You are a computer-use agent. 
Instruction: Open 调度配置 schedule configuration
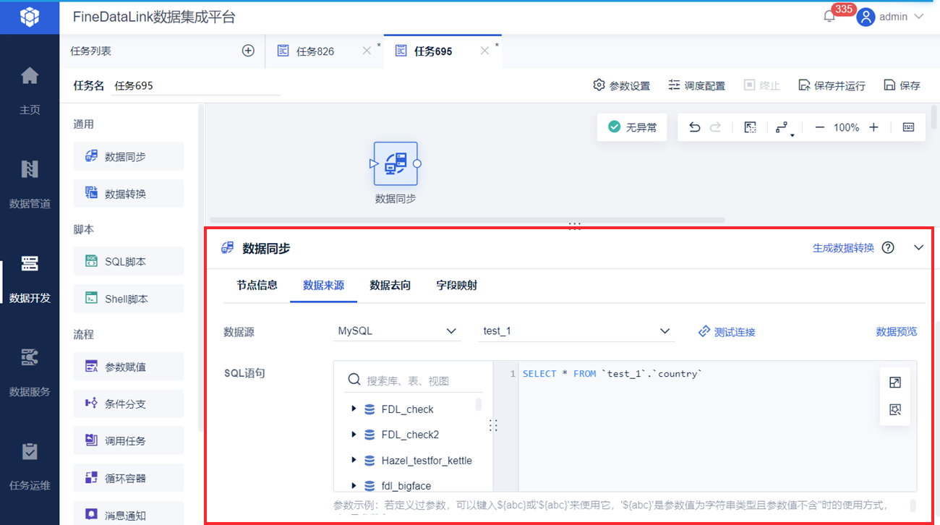click(x=696, y=85)
